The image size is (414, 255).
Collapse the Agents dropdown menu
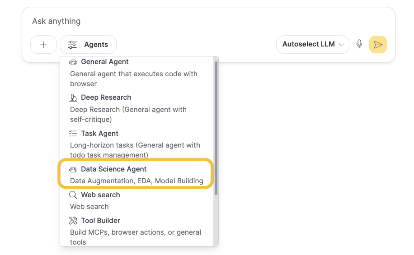point(88,45)
